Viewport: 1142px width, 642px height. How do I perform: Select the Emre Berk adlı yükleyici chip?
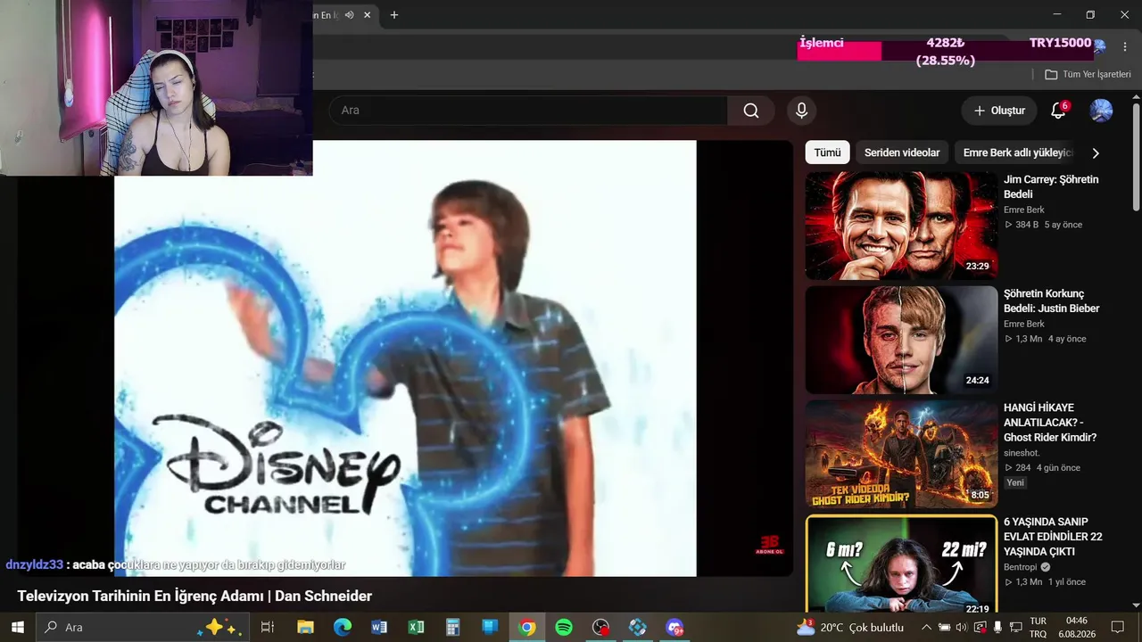coord(1017,152)
